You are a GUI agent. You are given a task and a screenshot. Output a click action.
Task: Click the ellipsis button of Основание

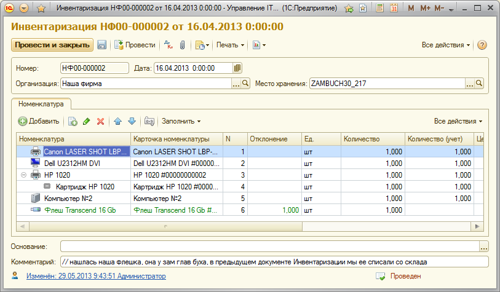point(484,247)
